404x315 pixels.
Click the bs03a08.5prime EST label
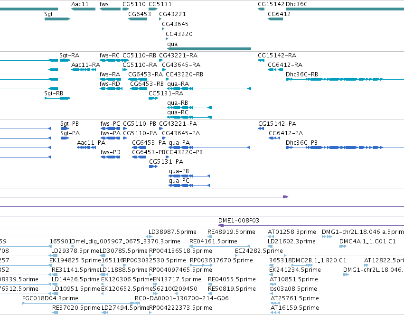tap(293, 289)
